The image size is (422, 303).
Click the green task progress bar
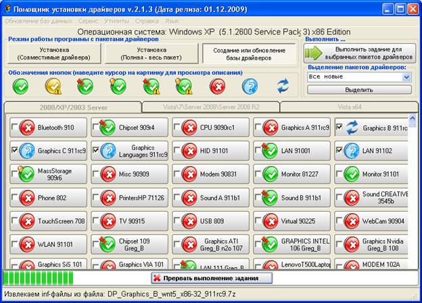(x=37, y=277)
